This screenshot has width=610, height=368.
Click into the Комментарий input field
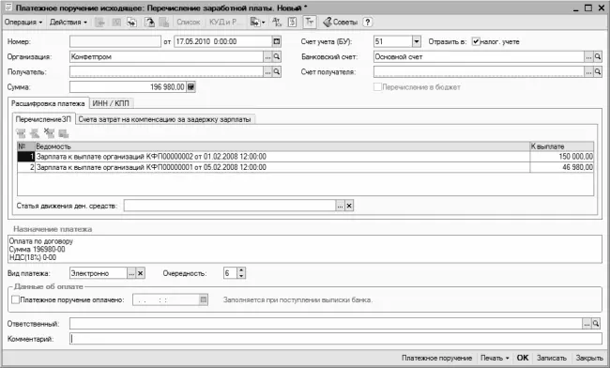(x=336, y=339)
